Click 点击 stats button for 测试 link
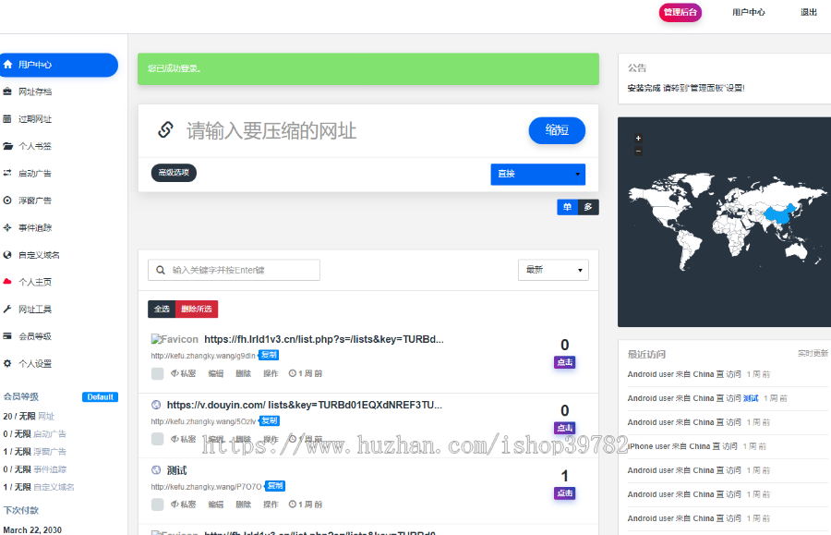Viewport: 831px width, 535px height. (x=565, y=493)
